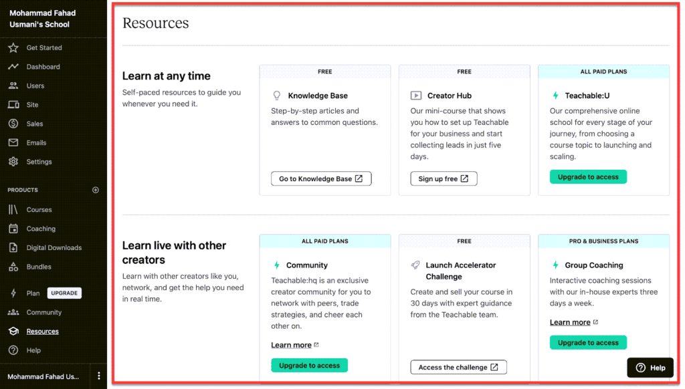Image resolution: width=685 pixels, height=389 pixels.
Task: Click the Go to Knowledge Base button
Action: pyautogui.click(x=321, y=178)
